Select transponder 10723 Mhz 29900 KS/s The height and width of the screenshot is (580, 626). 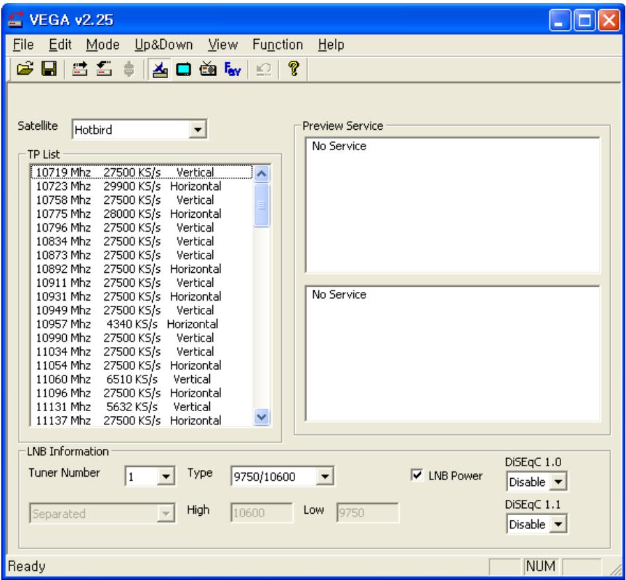(x=142, y=186)
